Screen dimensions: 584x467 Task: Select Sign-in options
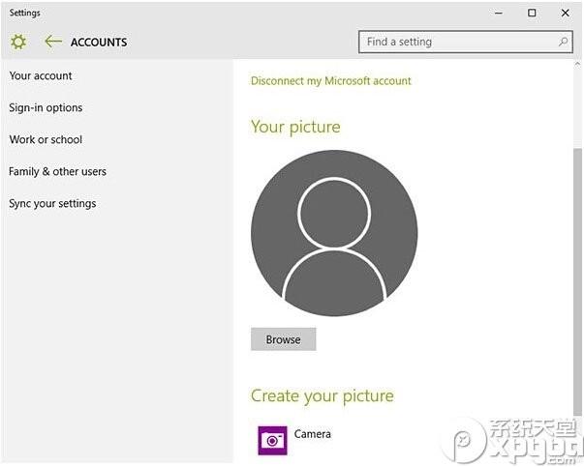(46, 108)
